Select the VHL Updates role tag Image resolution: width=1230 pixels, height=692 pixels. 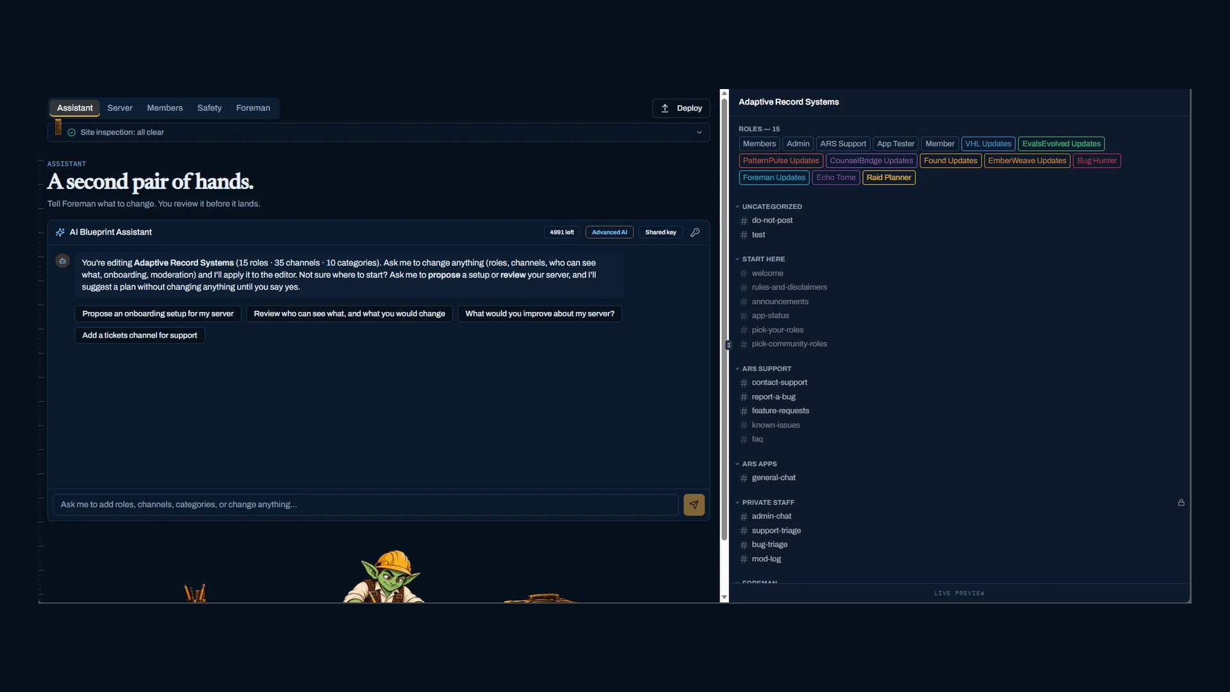[x=988, y=144]
